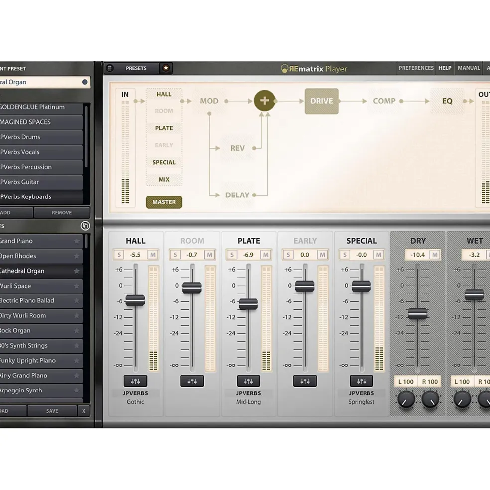Mute the PLATE channel

(266, 255)
